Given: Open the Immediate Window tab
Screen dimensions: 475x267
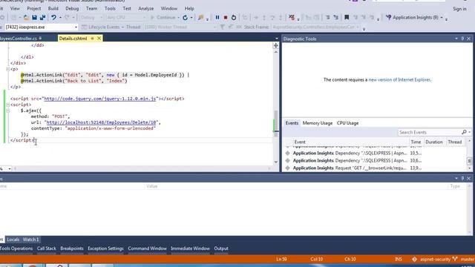Looking at the screenshot, I should click(190, 248).
